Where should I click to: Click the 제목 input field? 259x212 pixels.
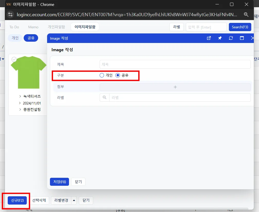point(175,64)
